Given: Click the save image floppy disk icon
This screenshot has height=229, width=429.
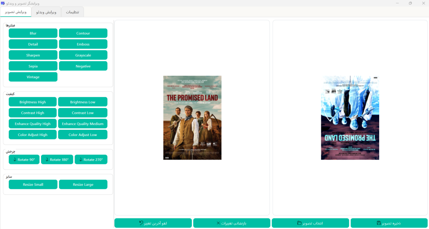Looking at the screenshot, I should (379, 223).
